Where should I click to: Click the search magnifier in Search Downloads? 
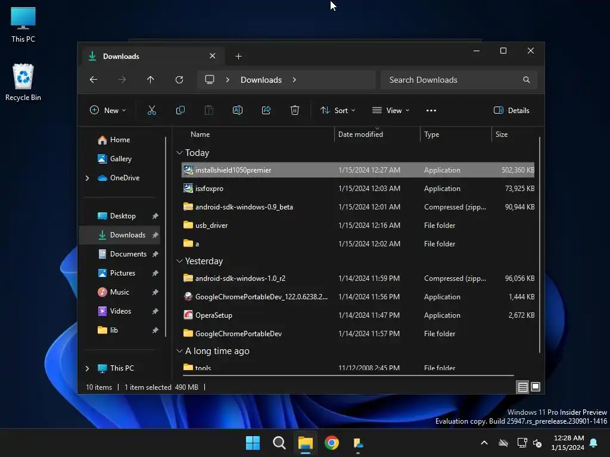(x=527, y=80)
